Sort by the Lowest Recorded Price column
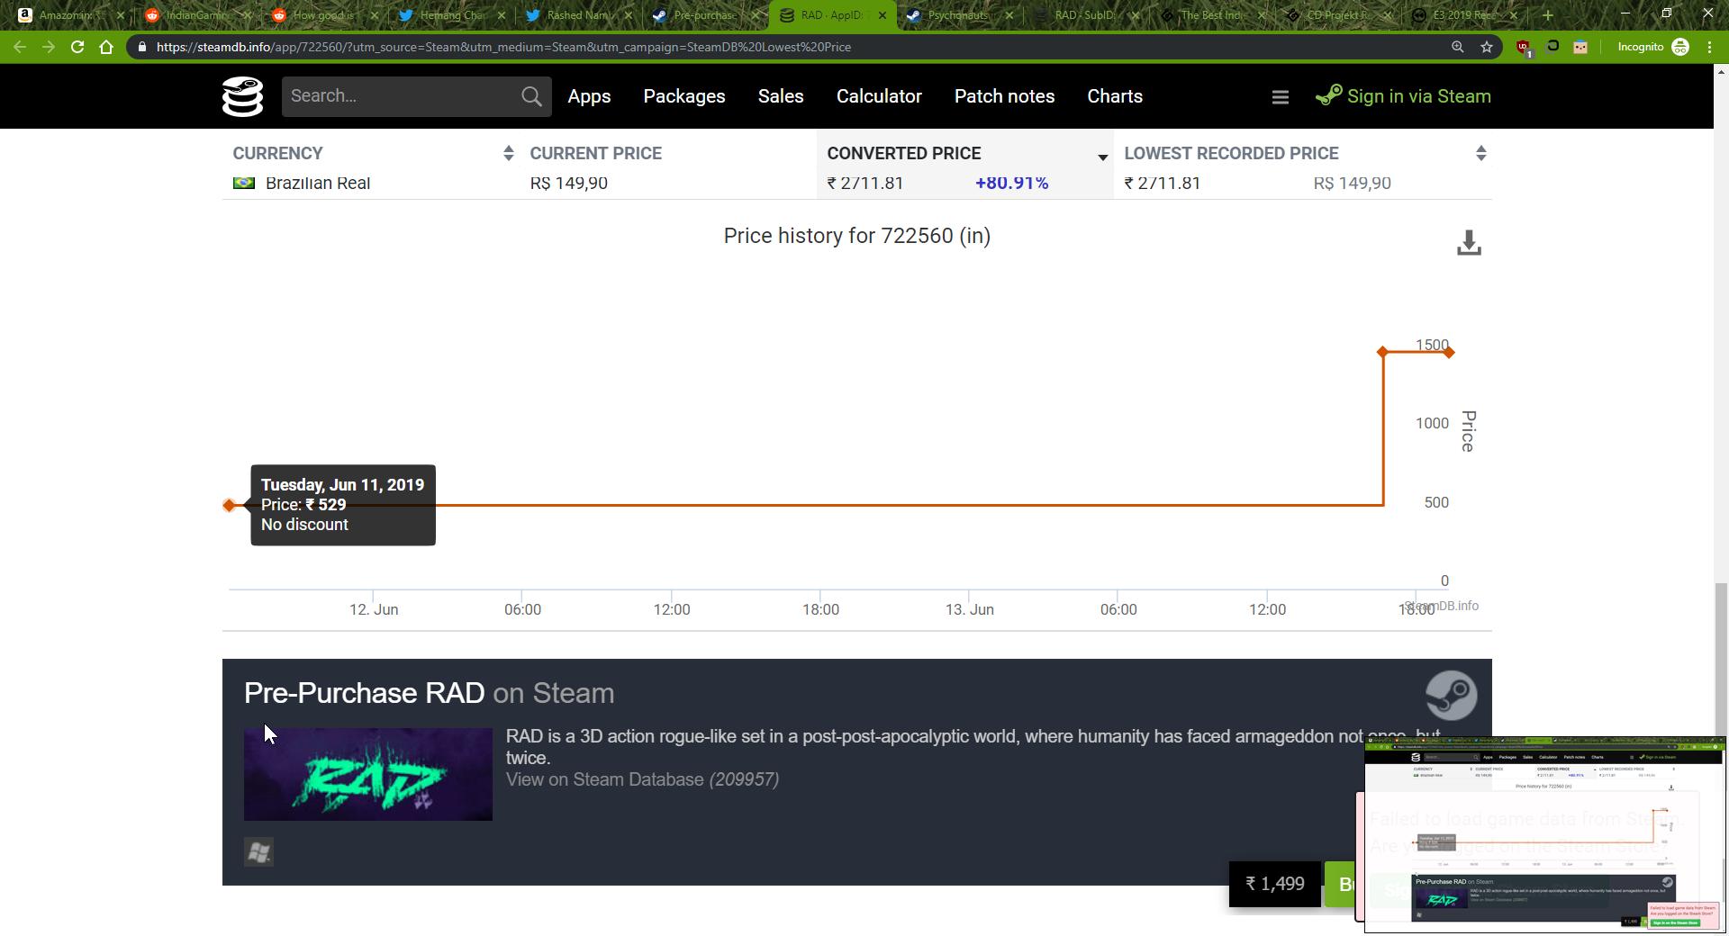This screenshot has height=936, width=1729. [x=1303, y=154]
